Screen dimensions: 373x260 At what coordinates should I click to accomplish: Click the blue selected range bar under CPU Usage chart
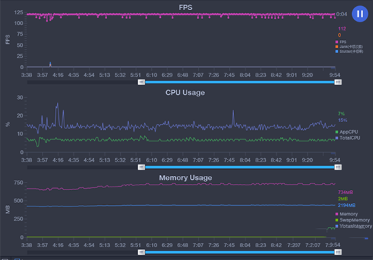pos(239,167)
